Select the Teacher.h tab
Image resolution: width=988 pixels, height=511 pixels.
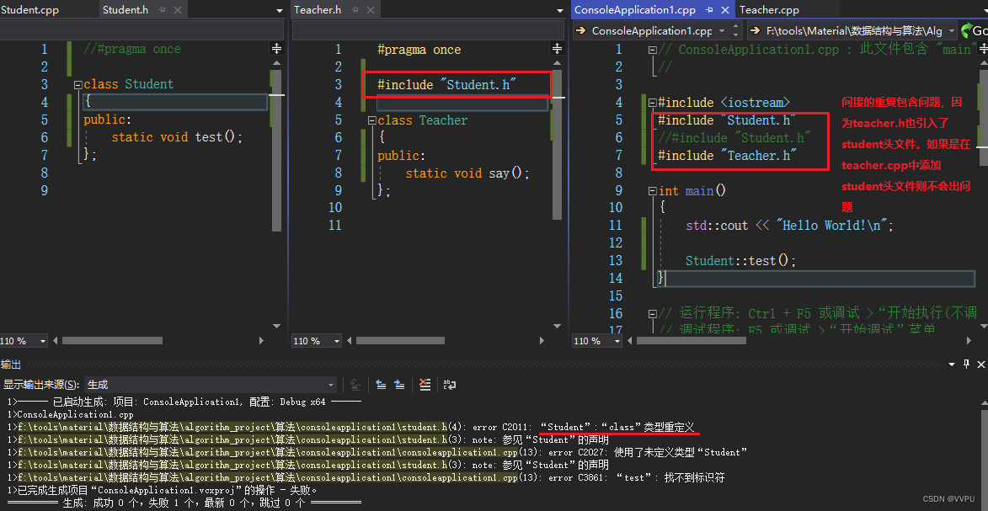pyautogui.click(x=317, y=9)
